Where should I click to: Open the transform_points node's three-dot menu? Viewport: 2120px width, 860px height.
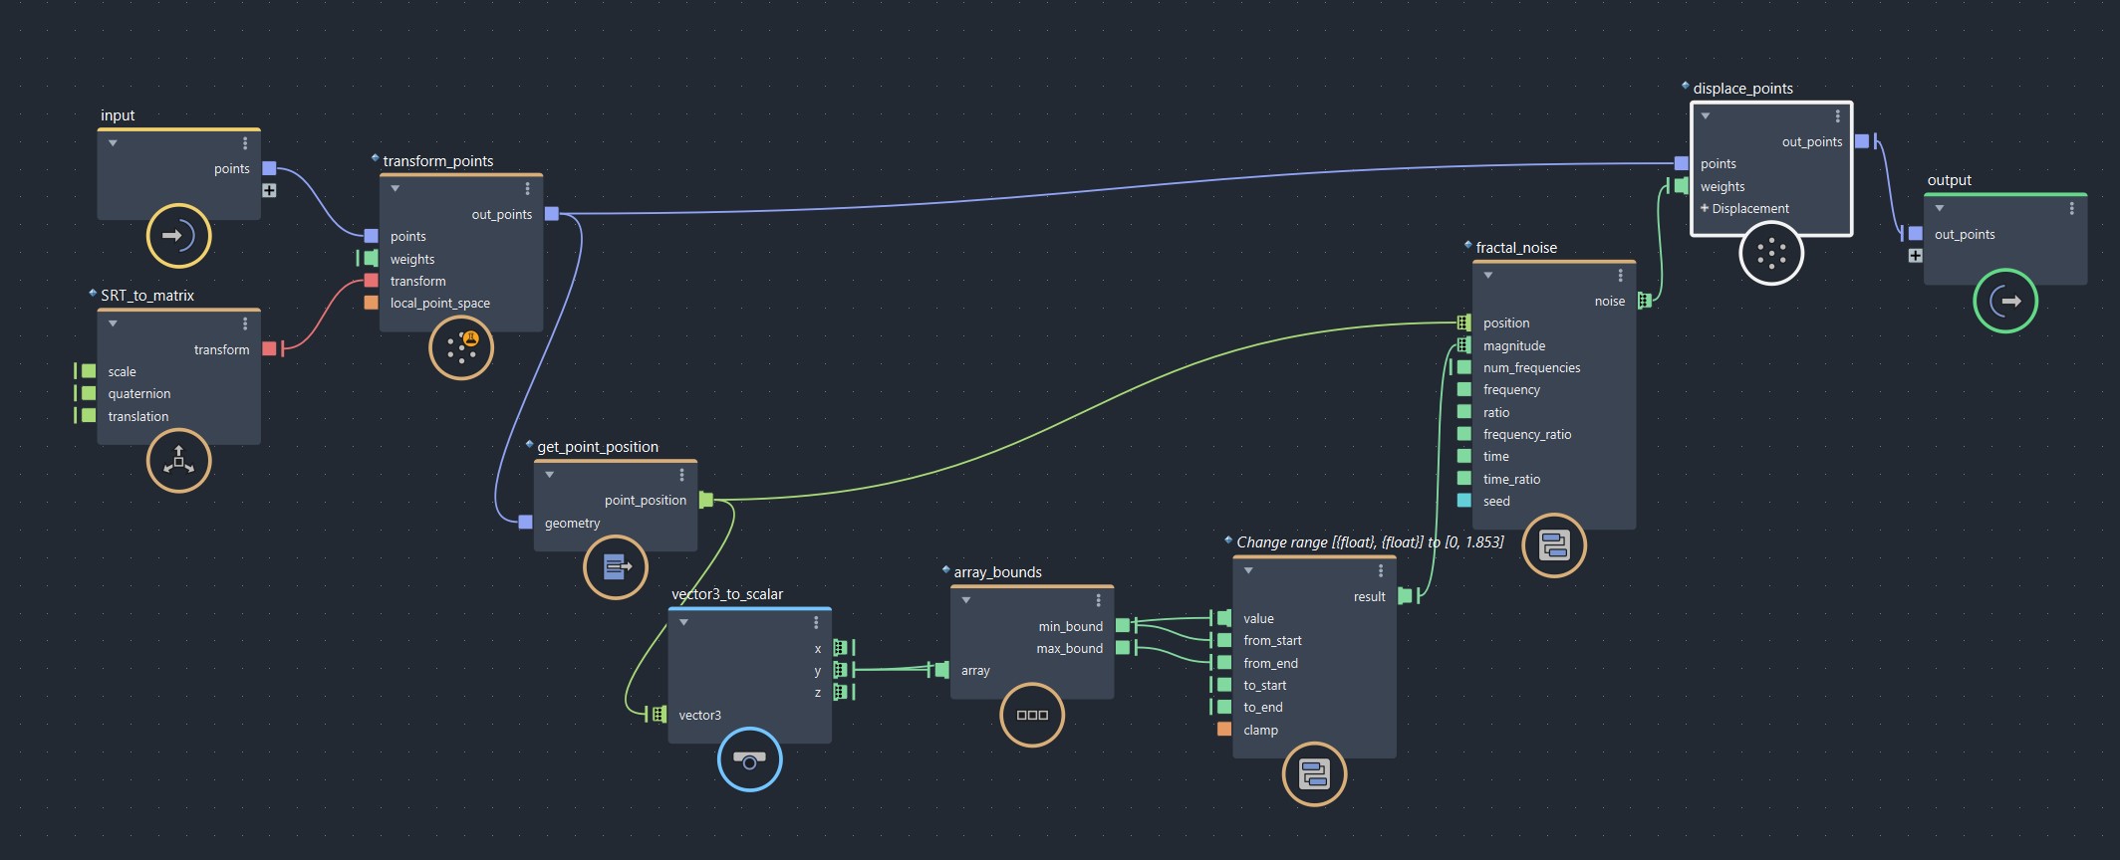[527, 188]
